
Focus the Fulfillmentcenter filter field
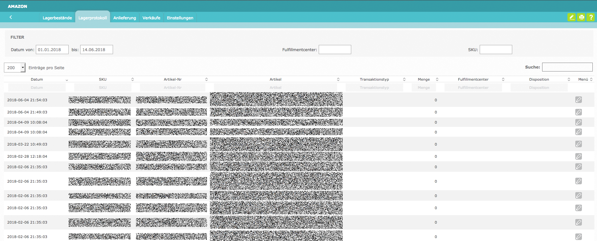click(334, 50)
